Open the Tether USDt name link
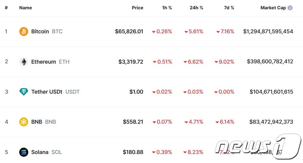This screenshot has width=303, height=163. pyautogui.click(x=47, y=92)
